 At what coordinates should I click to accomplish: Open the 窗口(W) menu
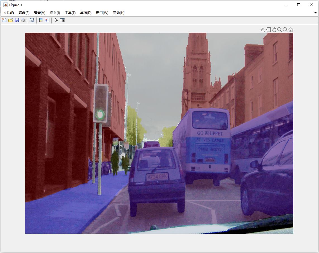[102, 13]
